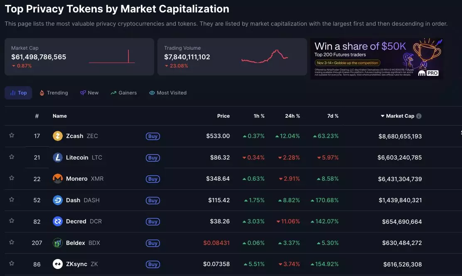Screen dimensions: 462x276
Task: Open the Gainers tab
Action: pos(123,93)
